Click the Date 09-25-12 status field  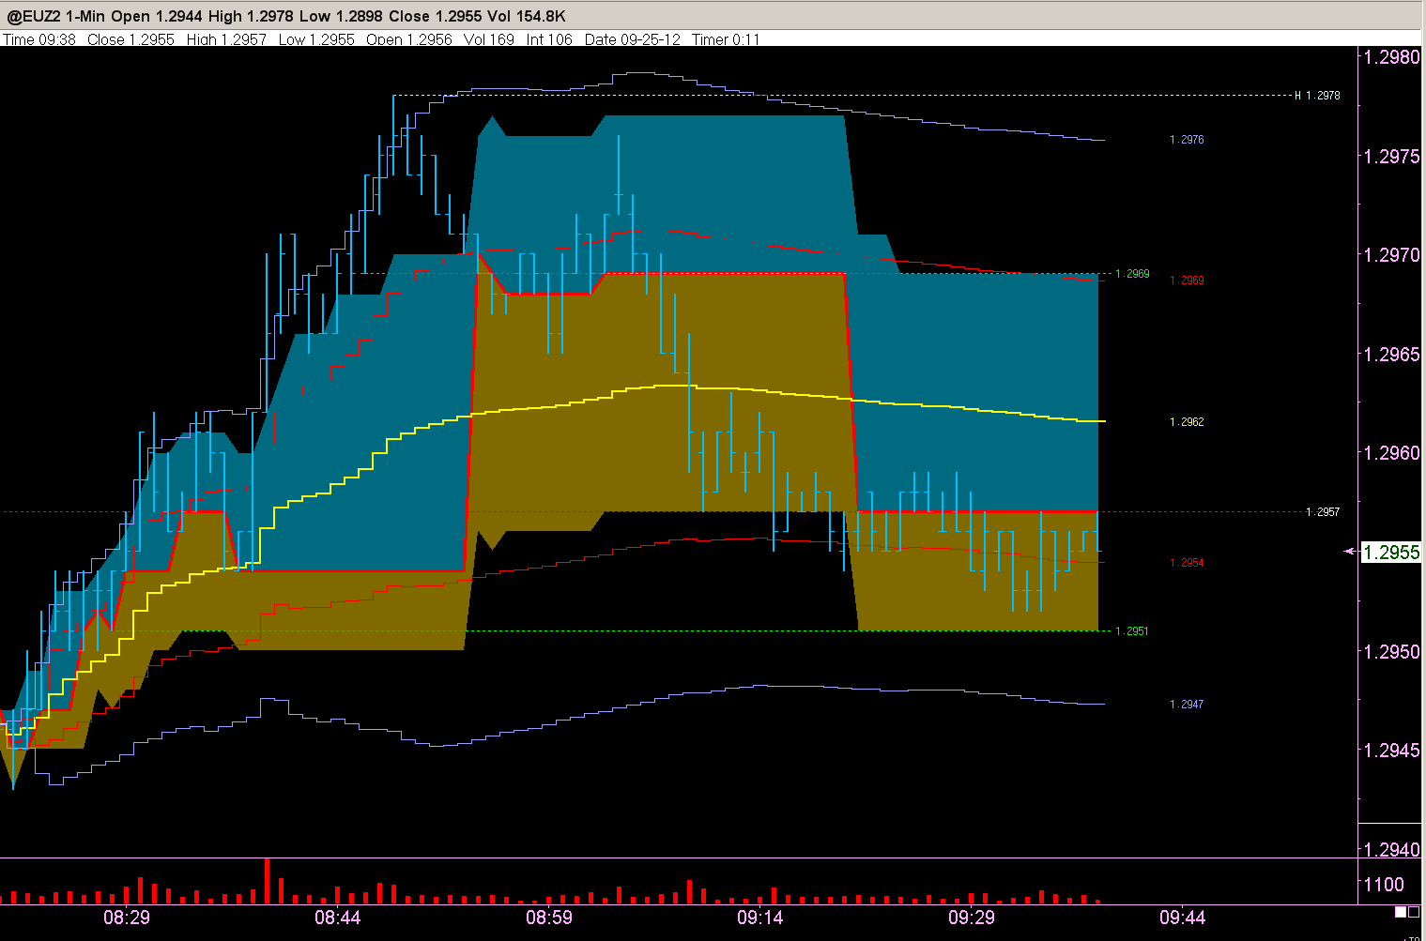(633, 39)
